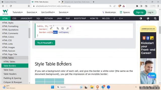Image resolution: width=161 pixels, height=90 pixels.
Task: Expand the Exercises dropdown
Action: coord(32,12)
